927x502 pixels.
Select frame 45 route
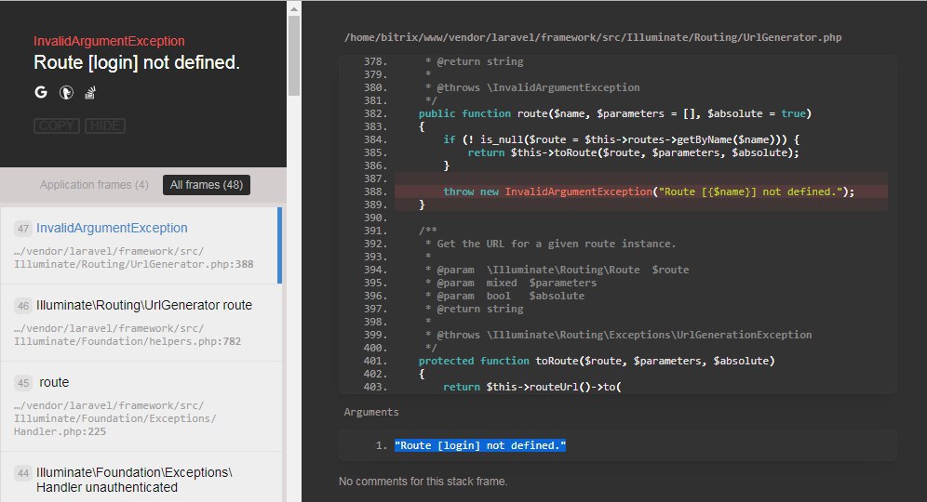pyautogui.click(x=141, y=407)
